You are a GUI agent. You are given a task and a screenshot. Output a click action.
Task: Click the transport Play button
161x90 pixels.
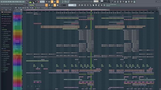33,2
